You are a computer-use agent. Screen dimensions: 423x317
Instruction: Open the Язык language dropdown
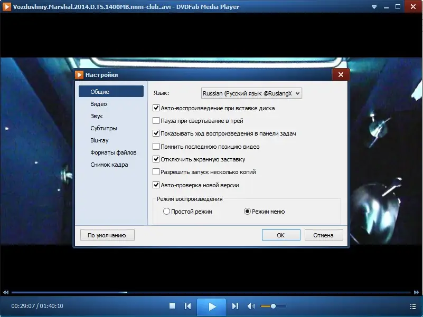coord(251,93)
